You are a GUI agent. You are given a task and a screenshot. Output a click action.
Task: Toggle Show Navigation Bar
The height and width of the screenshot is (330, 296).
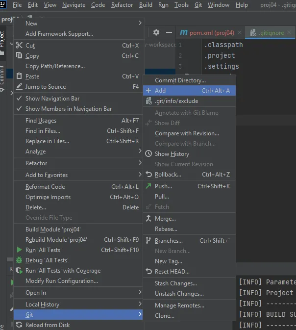pyautogui.click(x=78, y=98)
